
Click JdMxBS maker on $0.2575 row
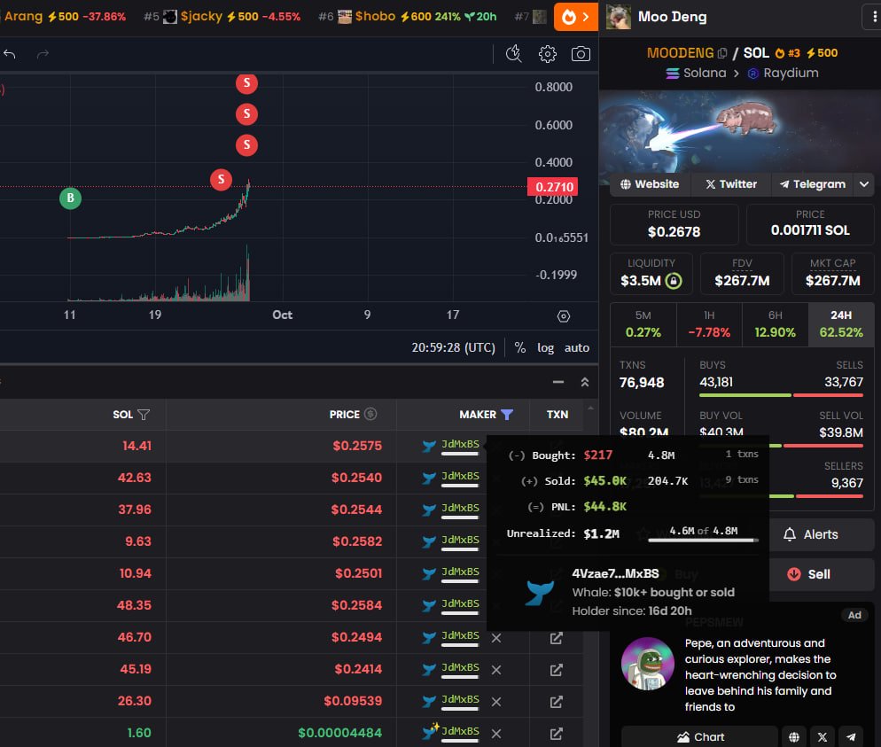[460, 444]
